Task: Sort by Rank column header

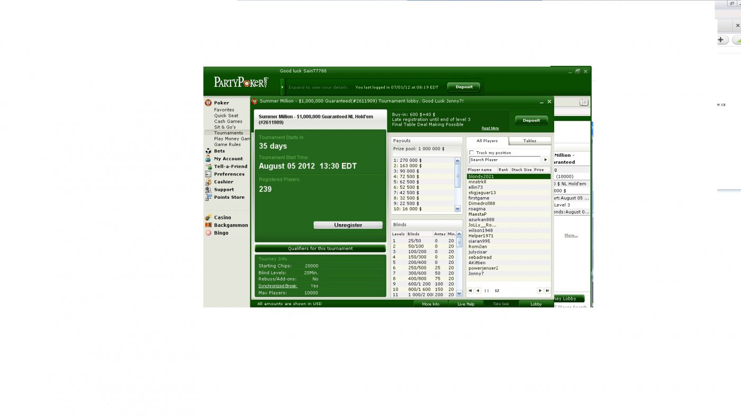Action: click(x=503, y=170)
